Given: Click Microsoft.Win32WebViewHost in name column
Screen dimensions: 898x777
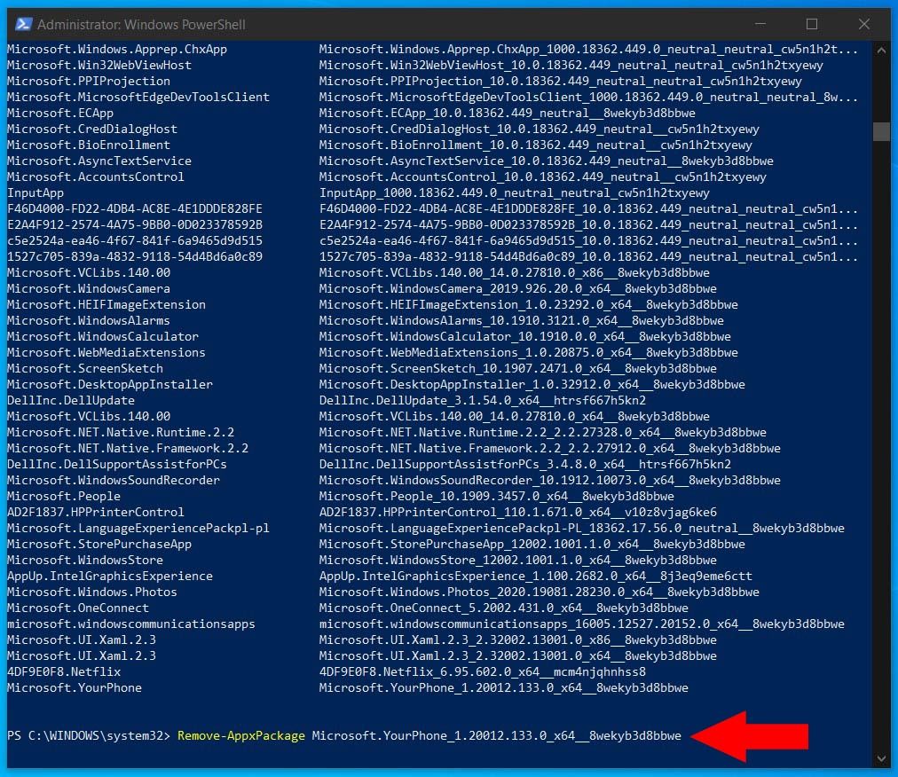Looking at the screenshot, I should (x=99, y=65).
